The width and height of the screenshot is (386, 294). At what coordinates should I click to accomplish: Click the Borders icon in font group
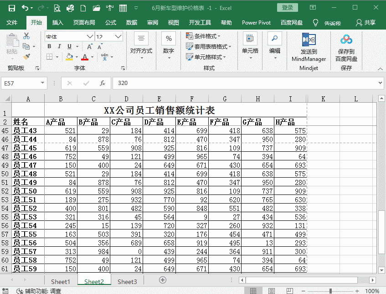(50, 57)
